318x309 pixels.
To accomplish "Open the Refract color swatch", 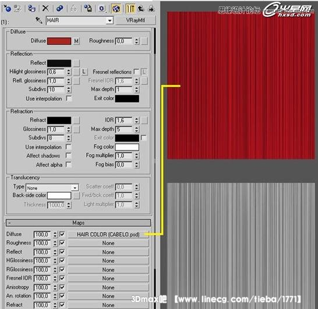I will click(x=59, y=120).
